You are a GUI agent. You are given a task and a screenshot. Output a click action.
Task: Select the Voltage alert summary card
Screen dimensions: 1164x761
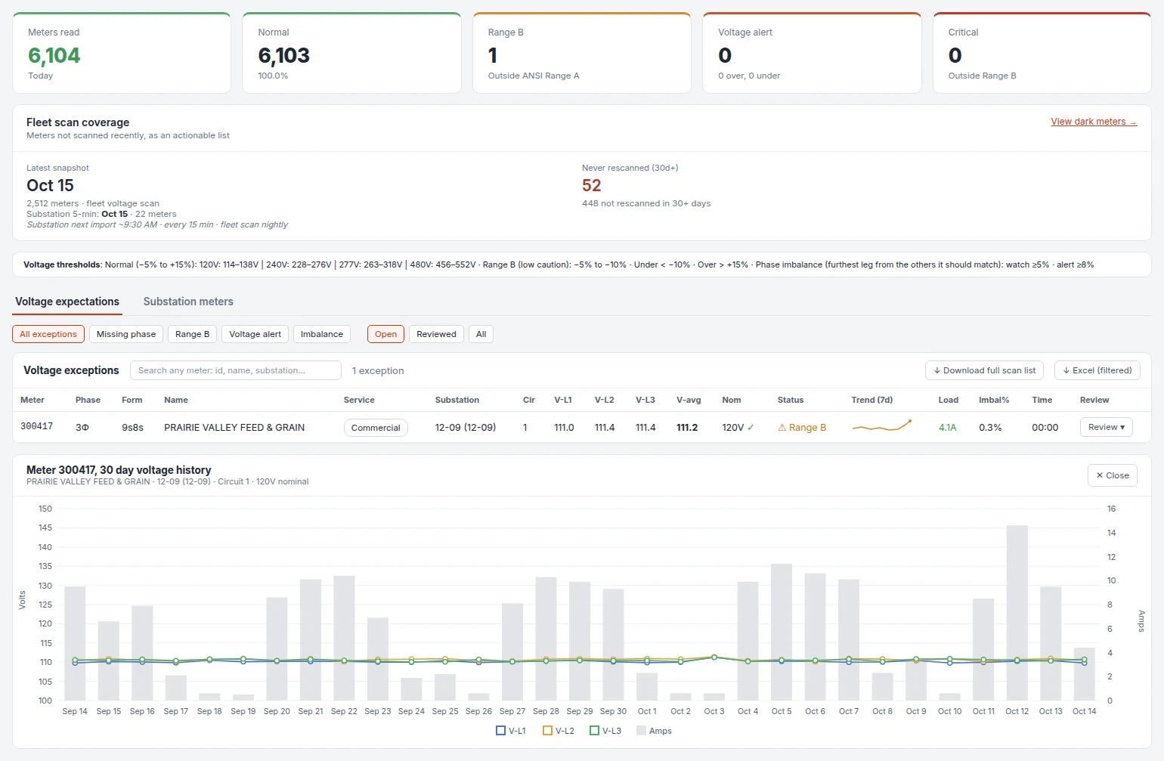(x=812, y=53)
